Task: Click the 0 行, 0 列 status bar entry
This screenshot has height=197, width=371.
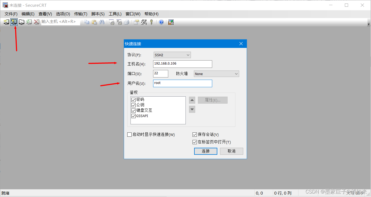Action: pyautogui.click(x=283, y=193)
